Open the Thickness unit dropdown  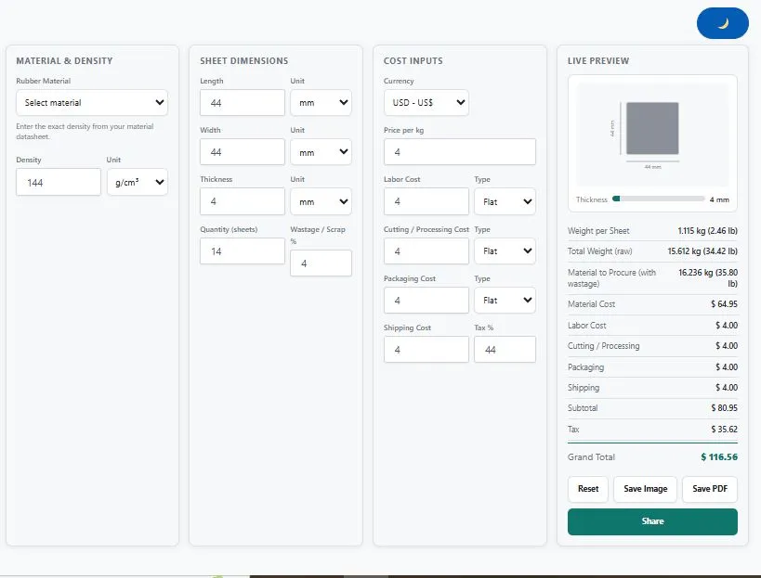pos(321,201)
